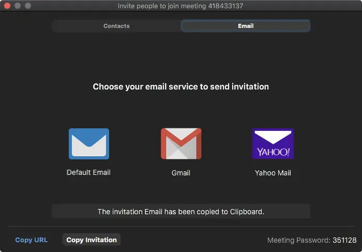Click the divider line above Copy URL
362x252 pixels.
tap(181, 226)
